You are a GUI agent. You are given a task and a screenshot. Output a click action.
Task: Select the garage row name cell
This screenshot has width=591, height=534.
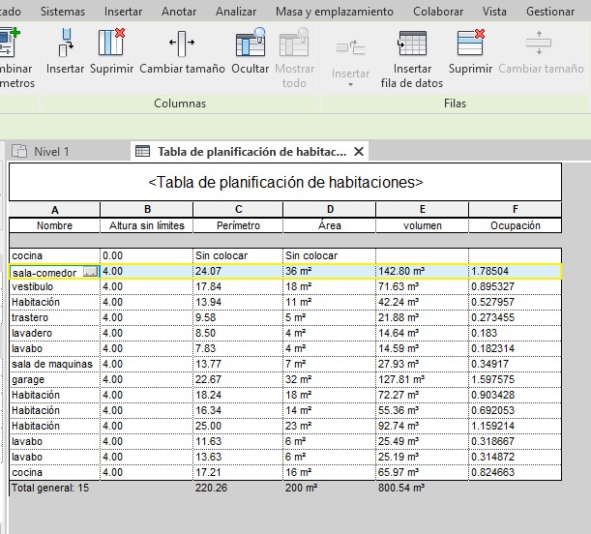pyautogui.click(x=54, y=380)
